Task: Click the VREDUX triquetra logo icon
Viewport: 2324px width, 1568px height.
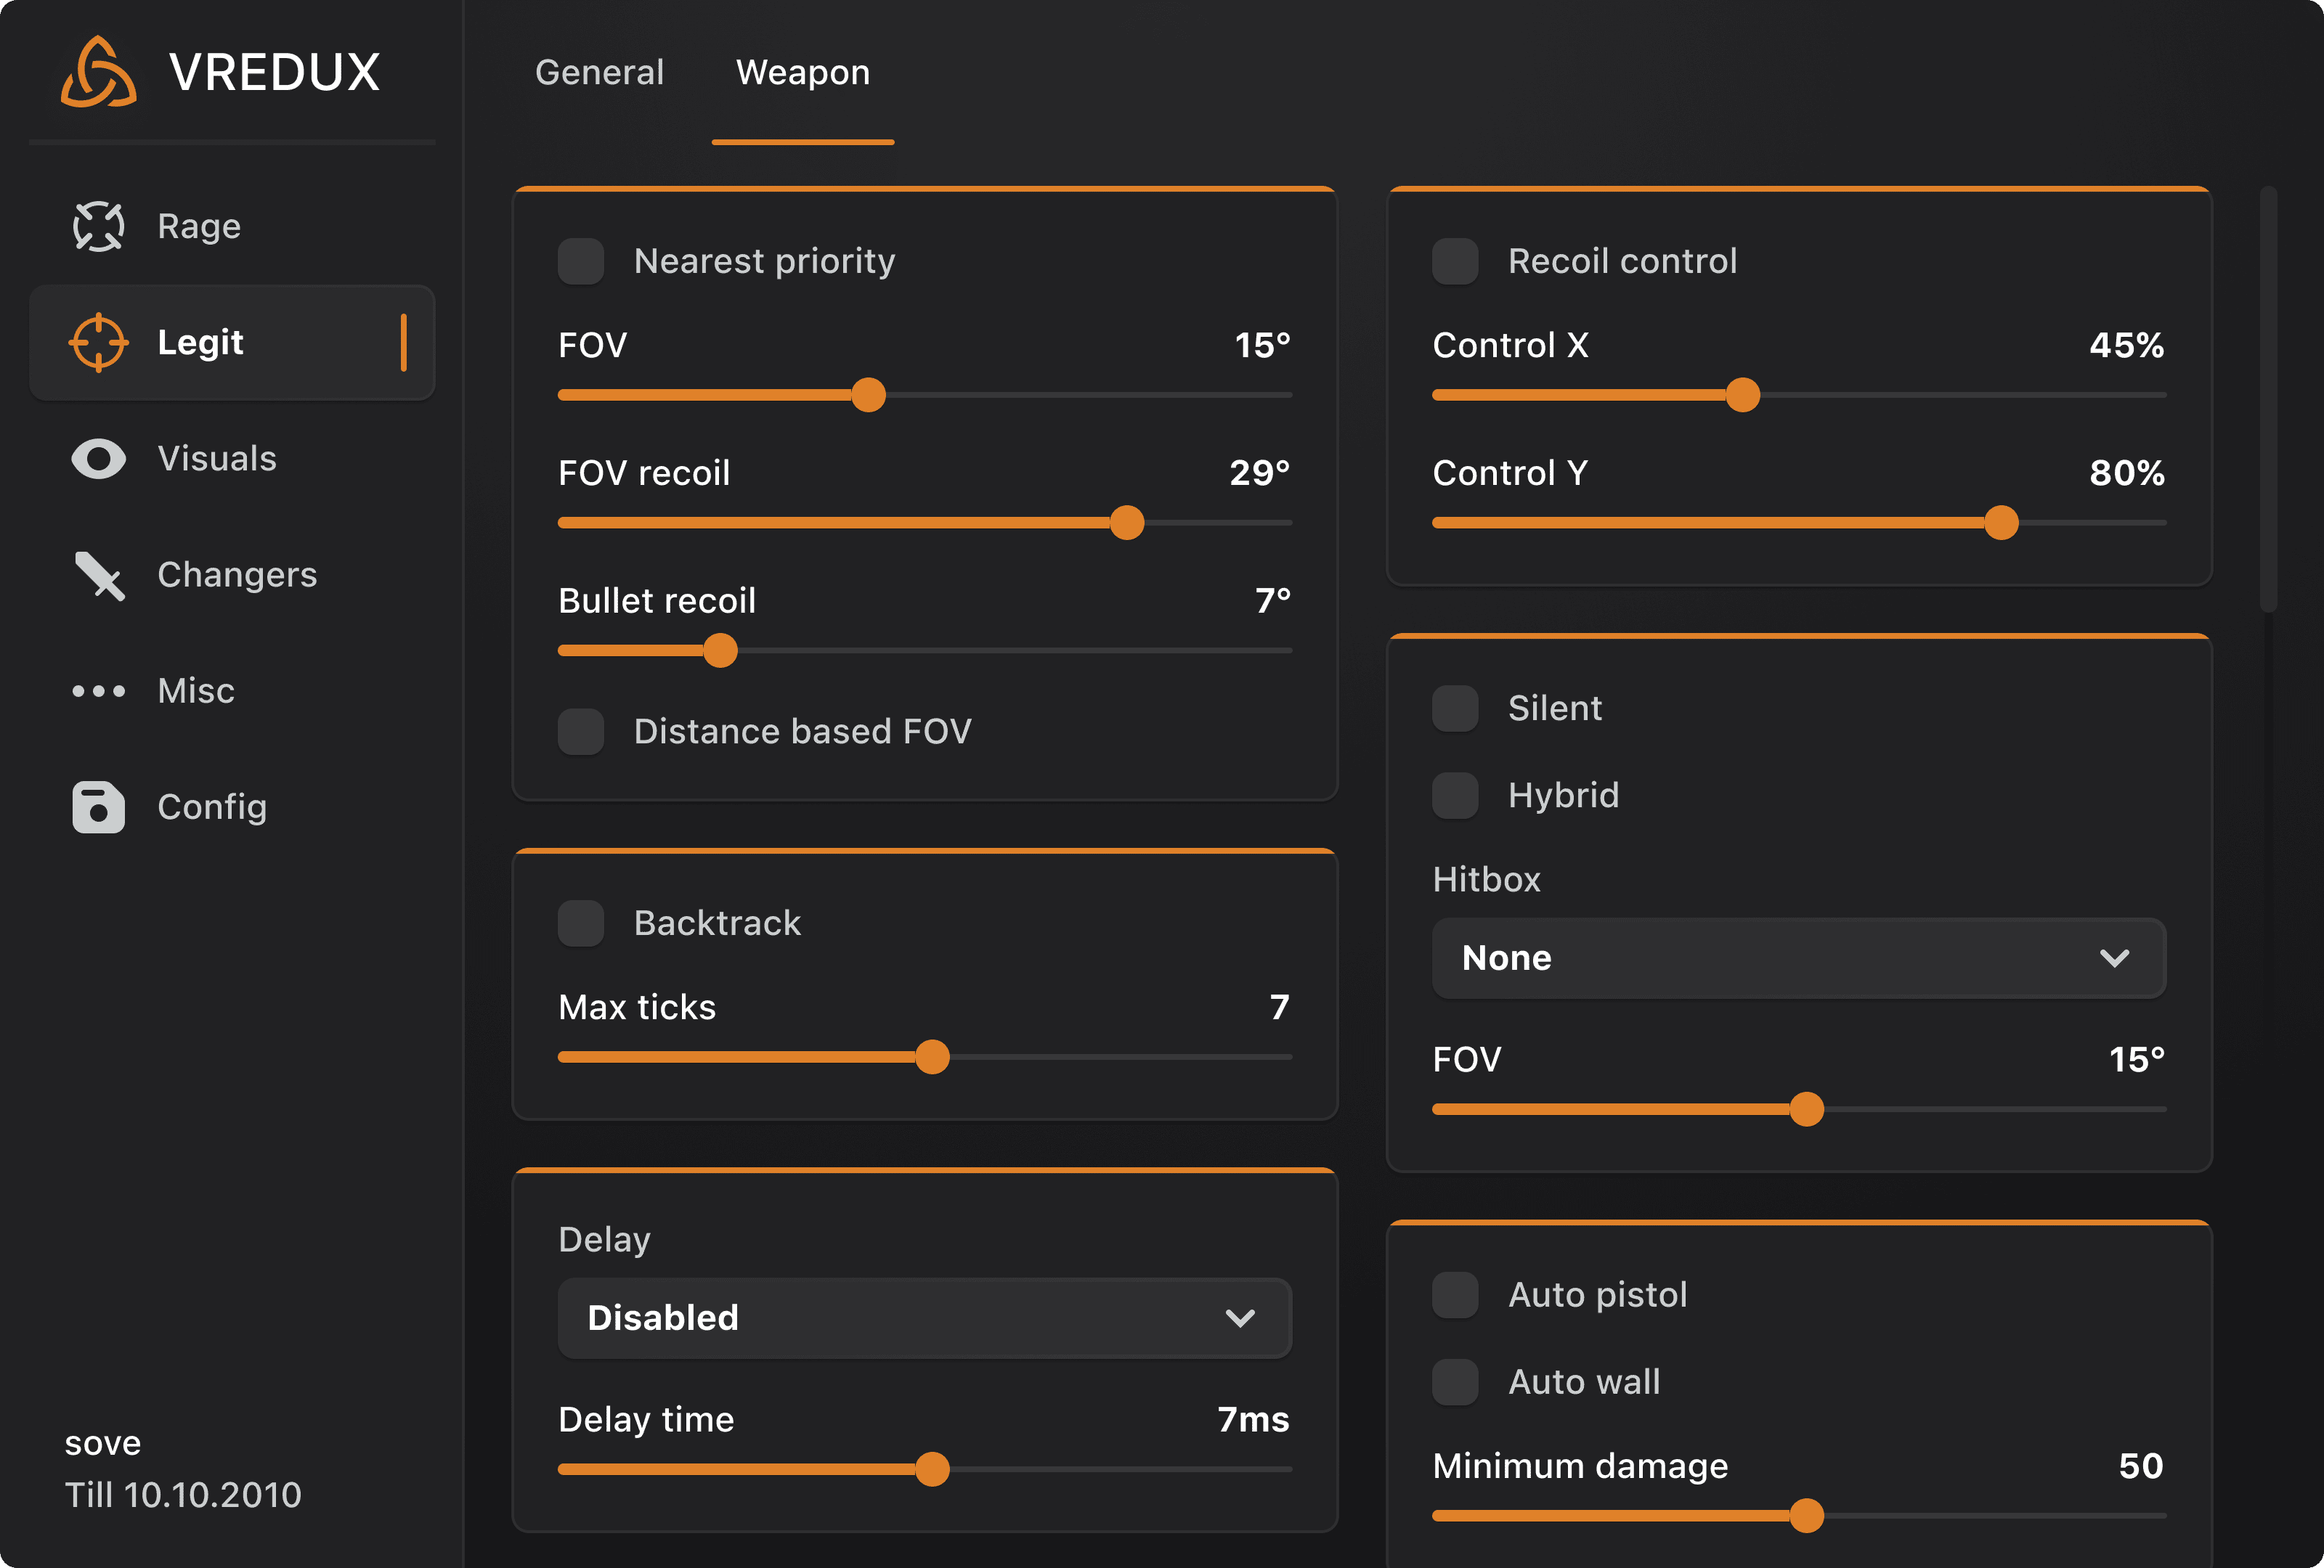Action: click(98, 72)
